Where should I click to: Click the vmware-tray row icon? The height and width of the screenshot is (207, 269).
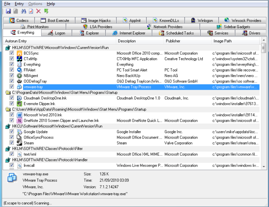19,87
